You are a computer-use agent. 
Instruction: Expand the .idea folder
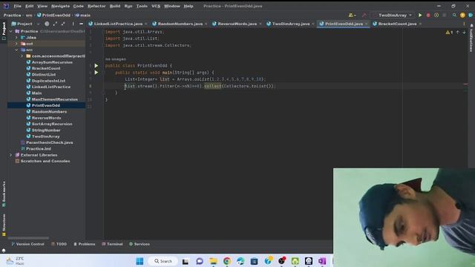tap(16, 38)
